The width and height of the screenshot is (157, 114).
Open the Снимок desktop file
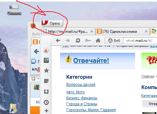14,10
